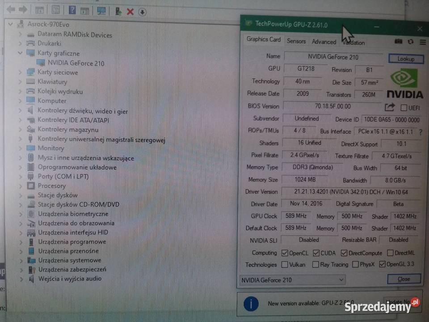Click the Name field showing NVIDIA GeForce 210

[333, 57]
